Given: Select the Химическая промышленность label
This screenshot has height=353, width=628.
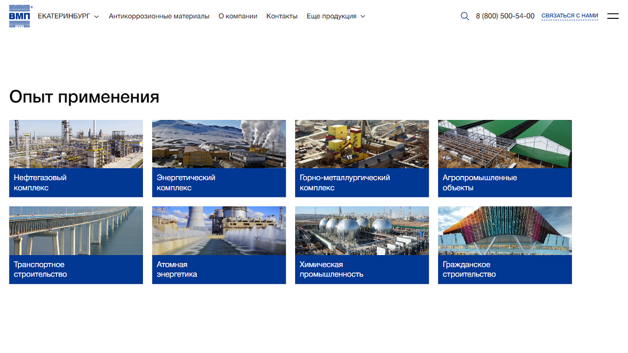Looking at the screenshot, I should click(x=331, y=269).
